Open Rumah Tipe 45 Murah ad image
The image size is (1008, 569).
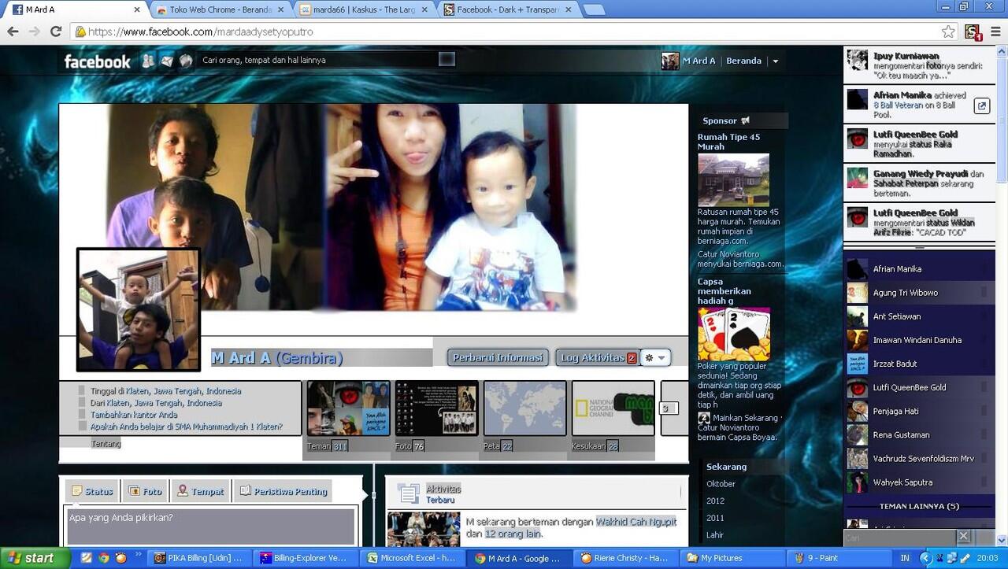click(x=733, y=180)
